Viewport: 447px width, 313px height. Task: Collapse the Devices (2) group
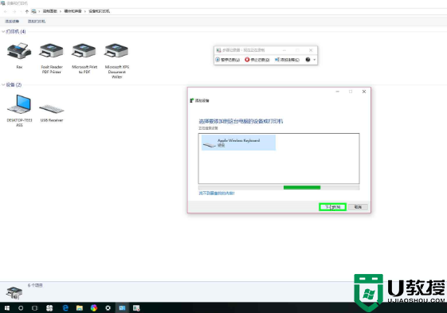(x=3, y=84)
